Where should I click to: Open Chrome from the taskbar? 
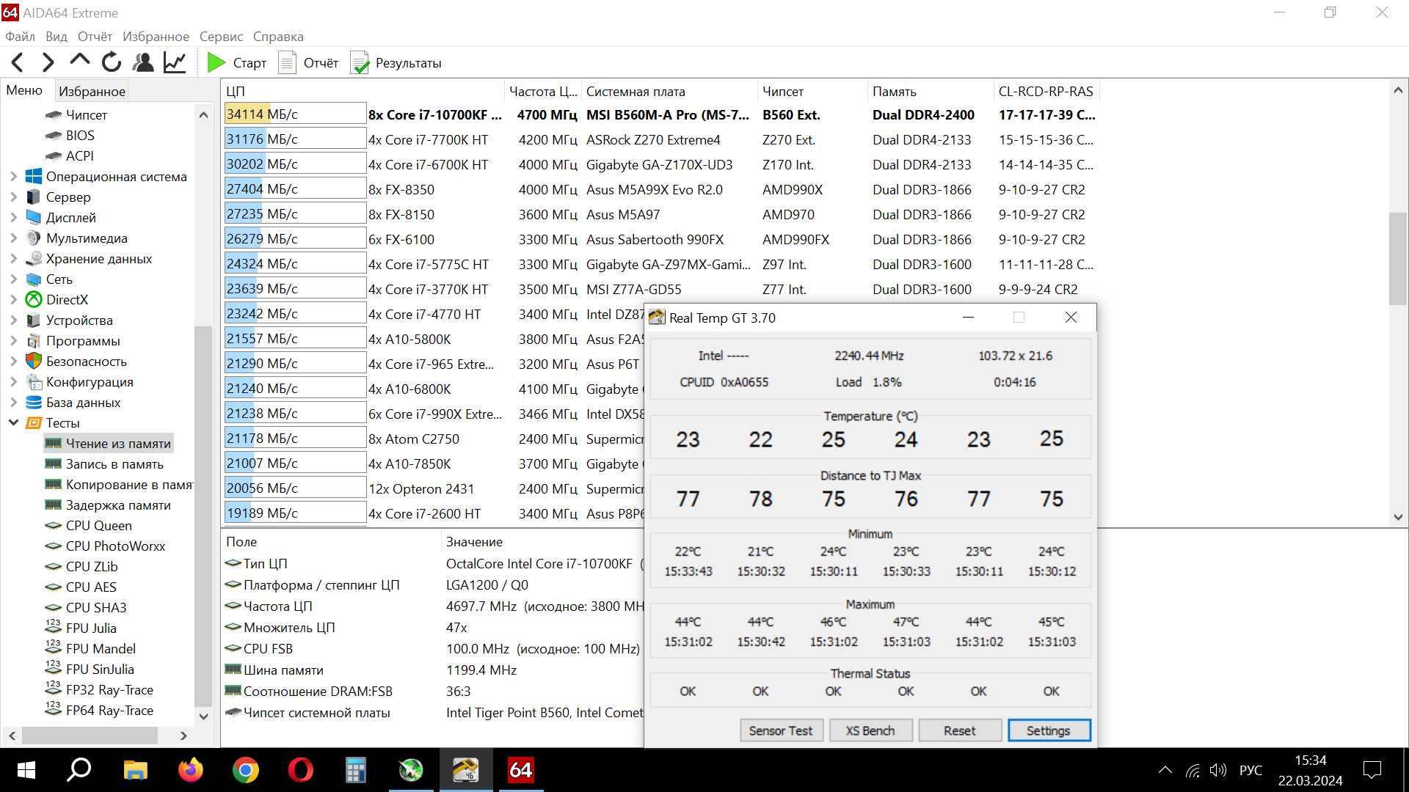245,770
